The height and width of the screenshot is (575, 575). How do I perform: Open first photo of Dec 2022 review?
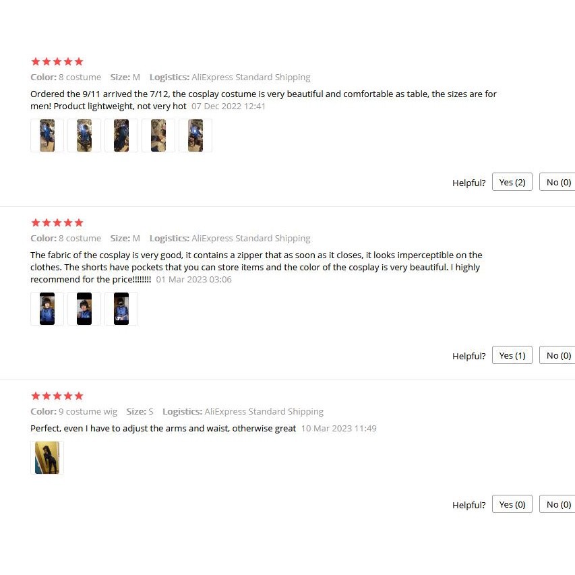47,135
